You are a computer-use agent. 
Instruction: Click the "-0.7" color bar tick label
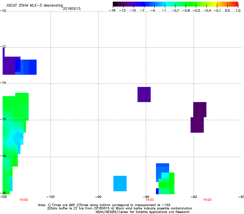(x=175, y=11)
